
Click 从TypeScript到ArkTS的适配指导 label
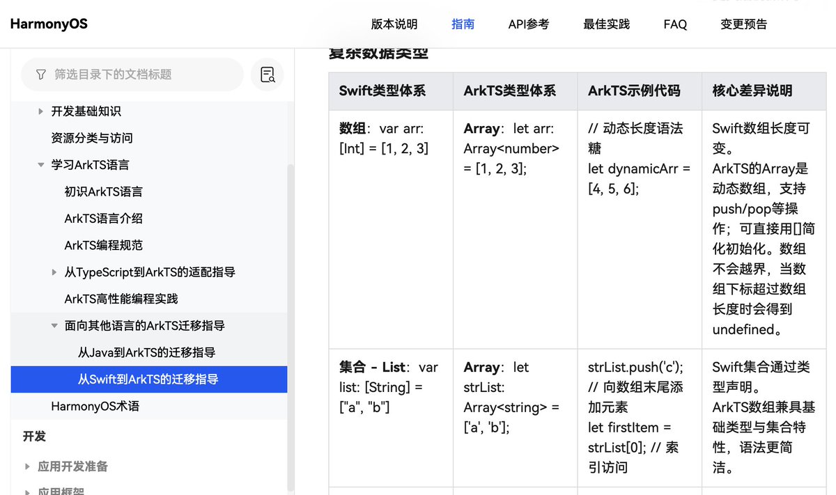coord(150,272)
